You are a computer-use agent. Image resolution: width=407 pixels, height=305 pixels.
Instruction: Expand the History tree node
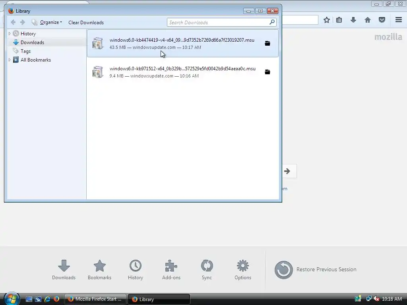[10, 34]
